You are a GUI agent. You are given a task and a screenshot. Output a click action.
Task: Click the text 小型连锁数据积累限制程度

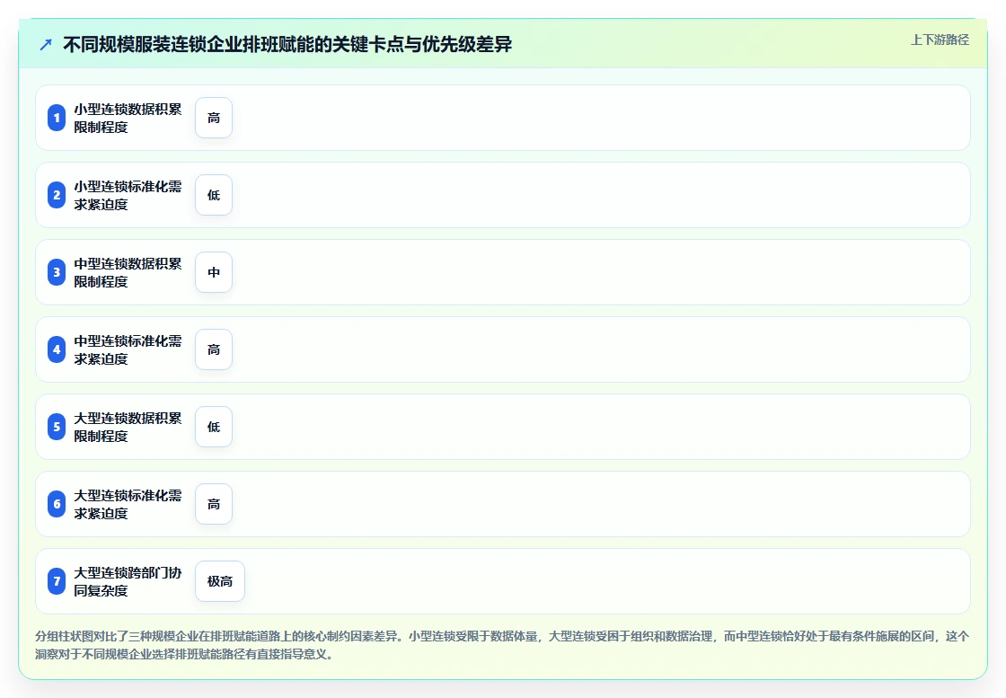coord(128,118)
